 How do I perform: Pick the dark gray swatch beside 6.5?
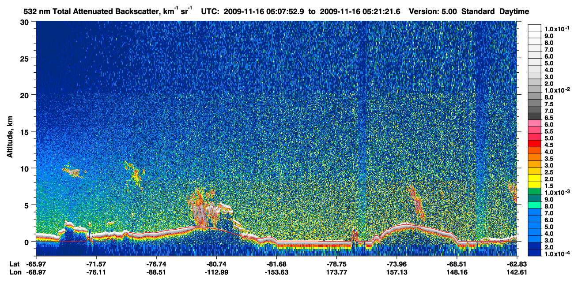pyautogui.click(x=535, y=117)
